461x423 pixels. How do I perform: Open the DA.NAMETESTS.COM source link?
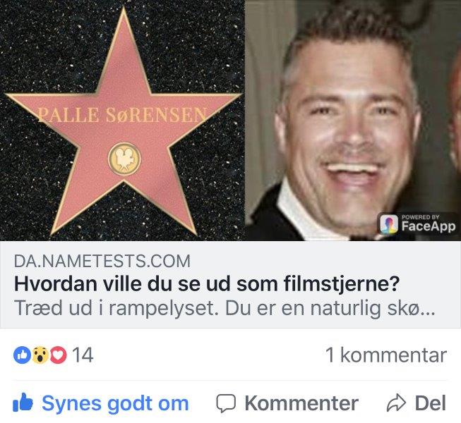pyautogui.click(x=102, y=261)
